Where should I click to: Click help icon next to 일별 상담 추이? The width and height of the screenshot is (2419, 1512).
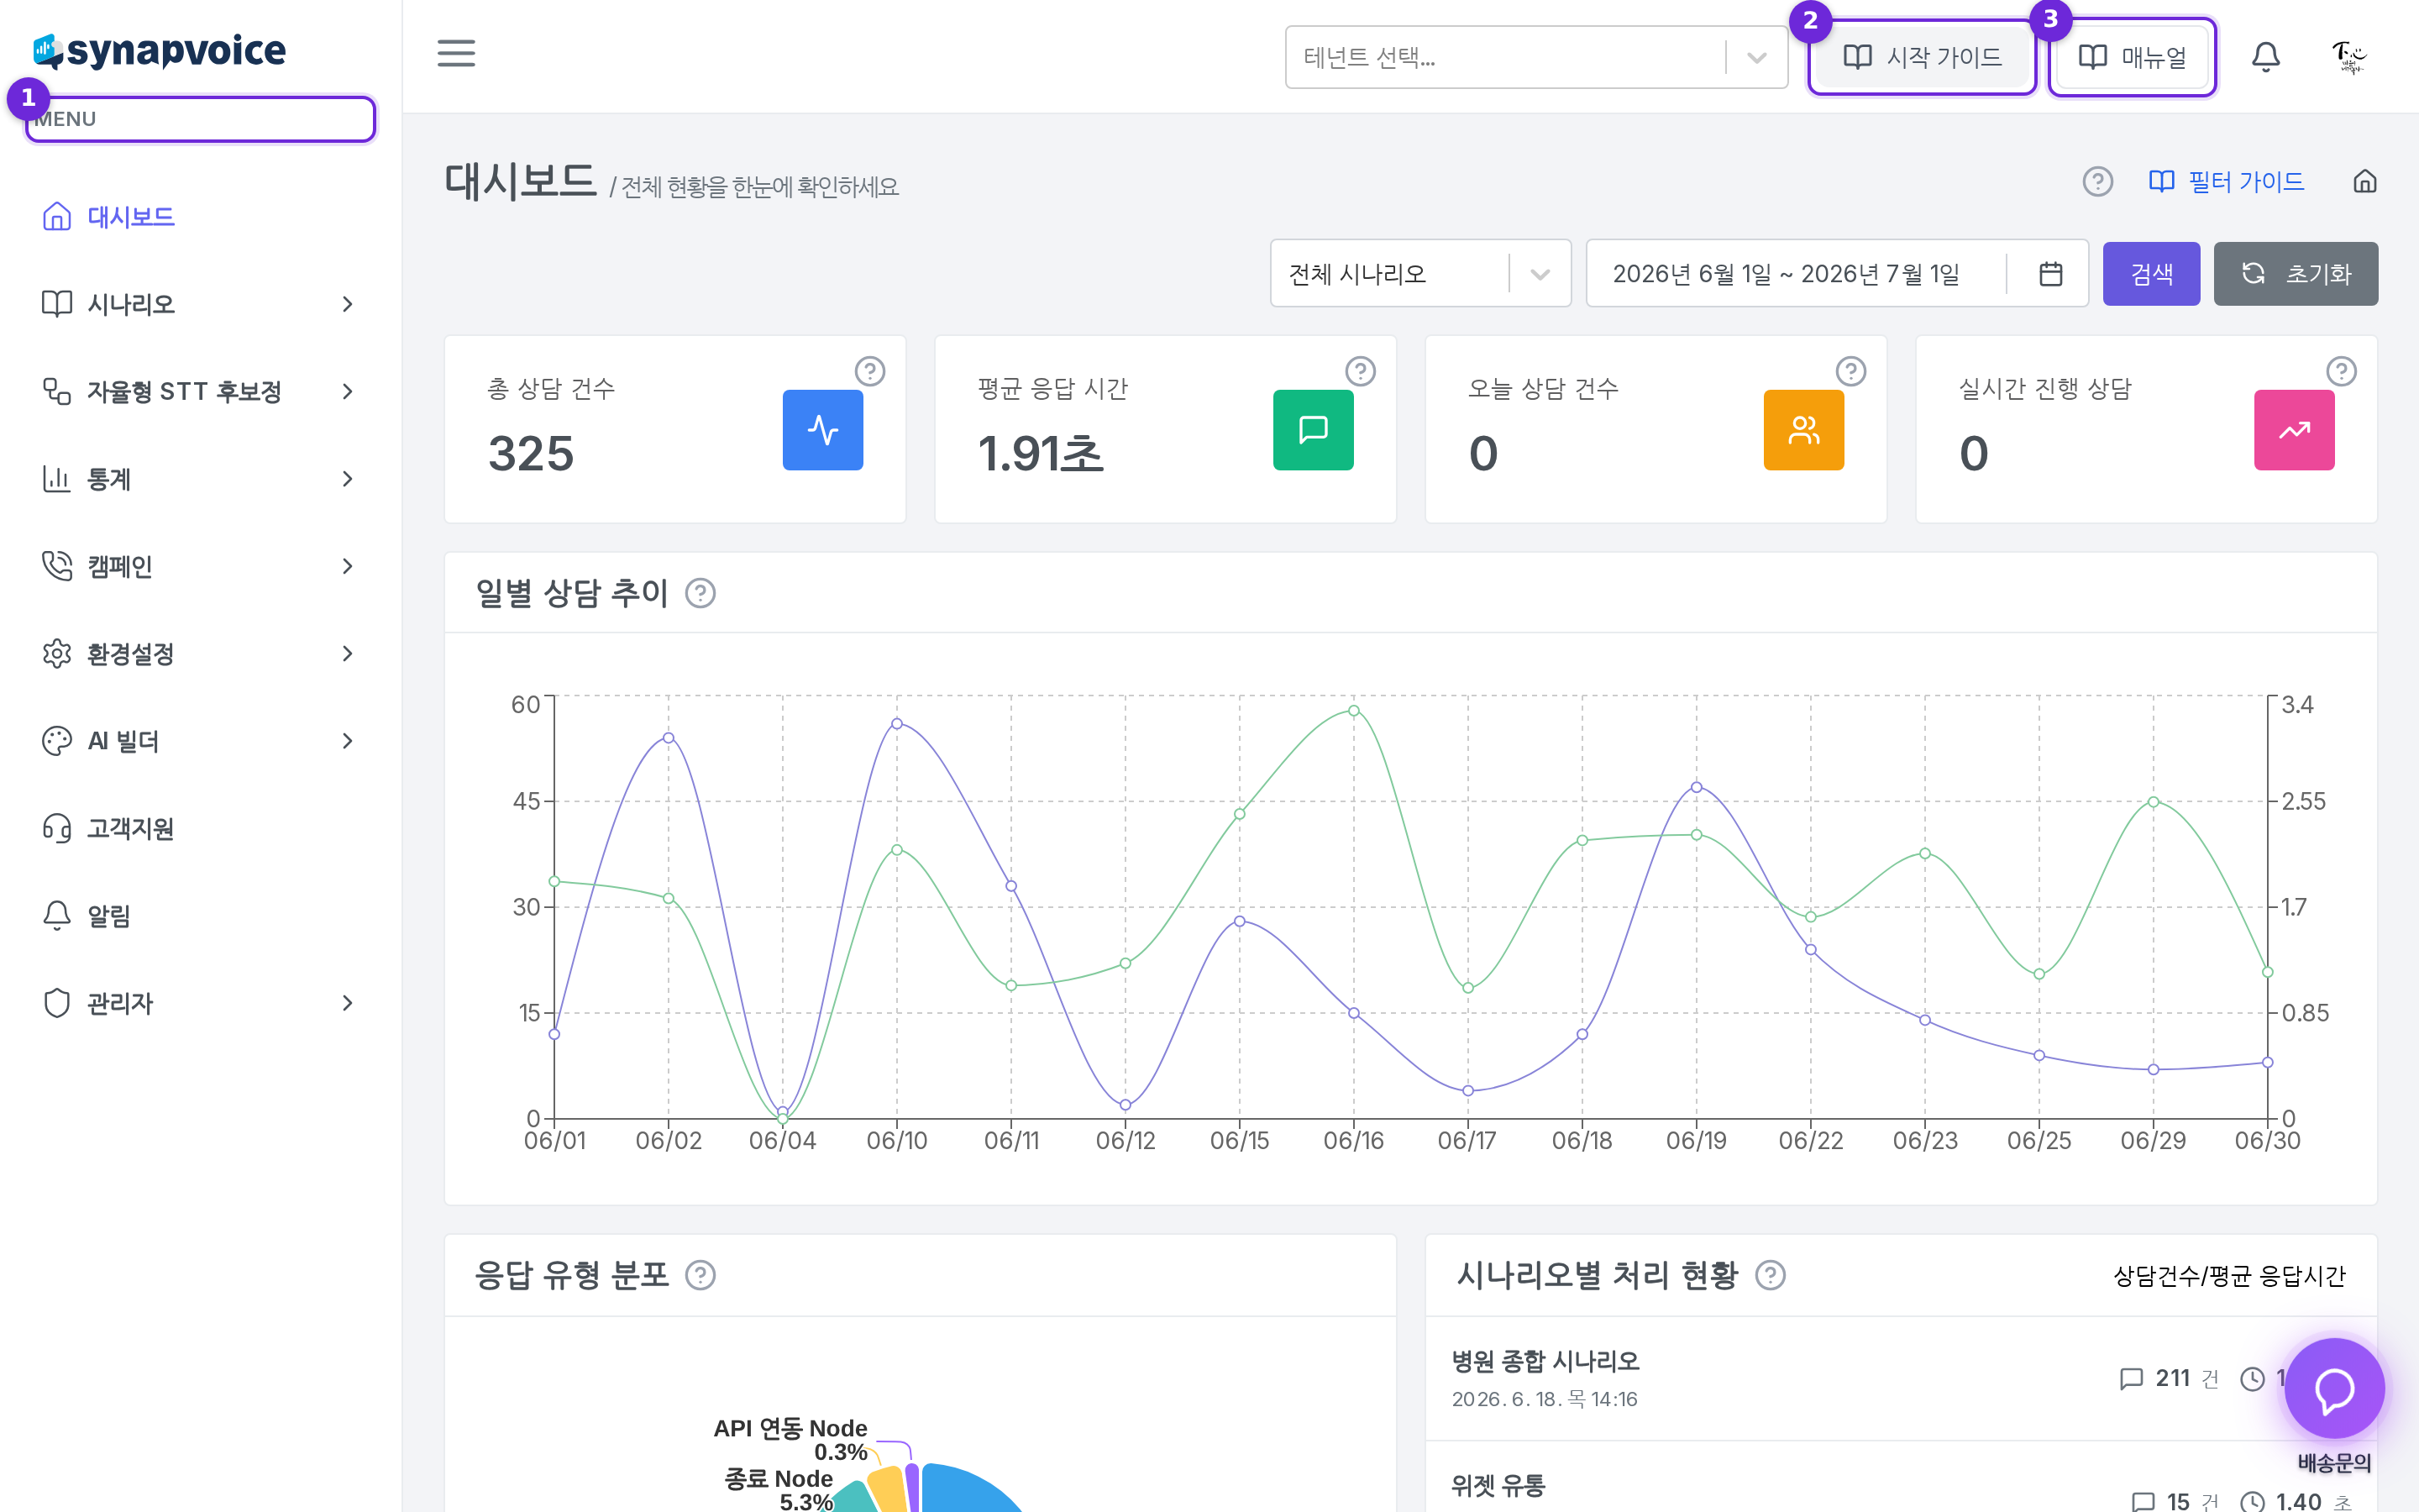[x=701, y=593]
